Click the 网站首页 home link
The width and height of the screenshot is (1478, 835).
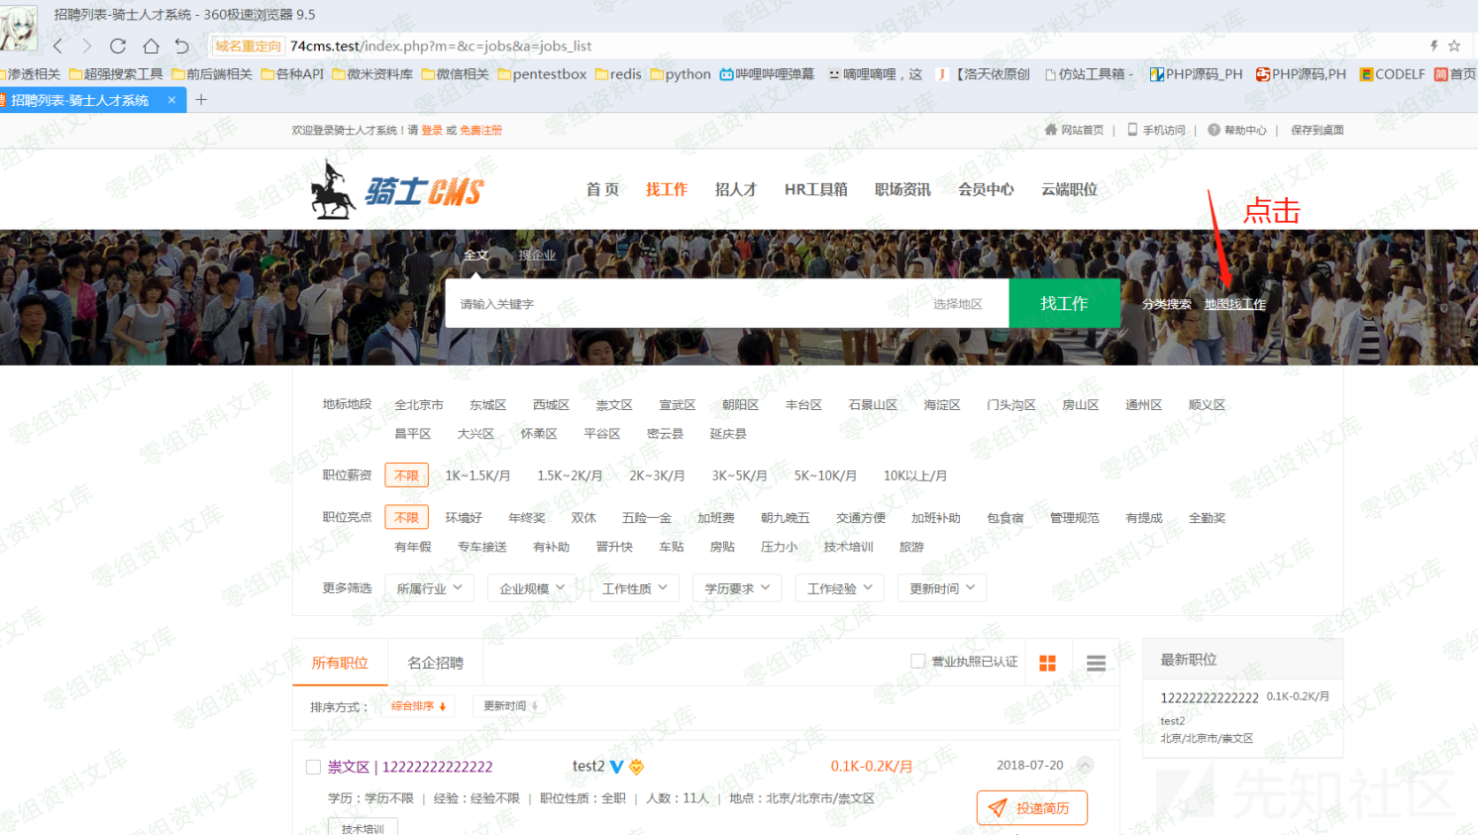tap(1074, 130)
